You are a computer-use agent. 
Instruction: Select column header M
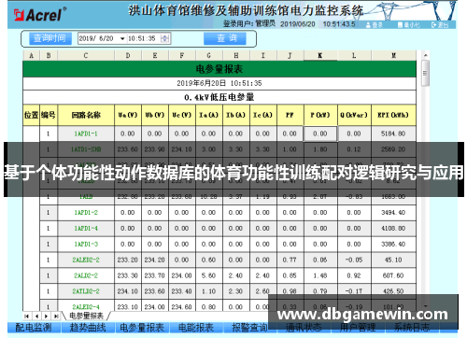tap(393, 55)
